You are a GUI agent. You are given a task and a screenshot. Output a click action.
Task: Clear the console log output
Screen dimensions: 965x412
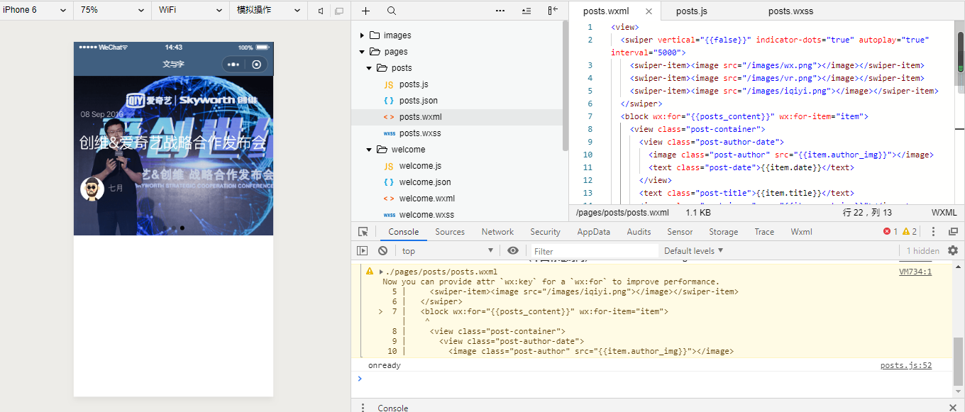click(382, 250)
